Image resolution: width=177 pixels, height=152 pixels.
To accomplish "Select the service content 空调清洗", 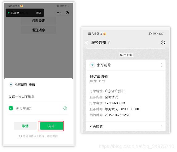I will tap(111, 97).
